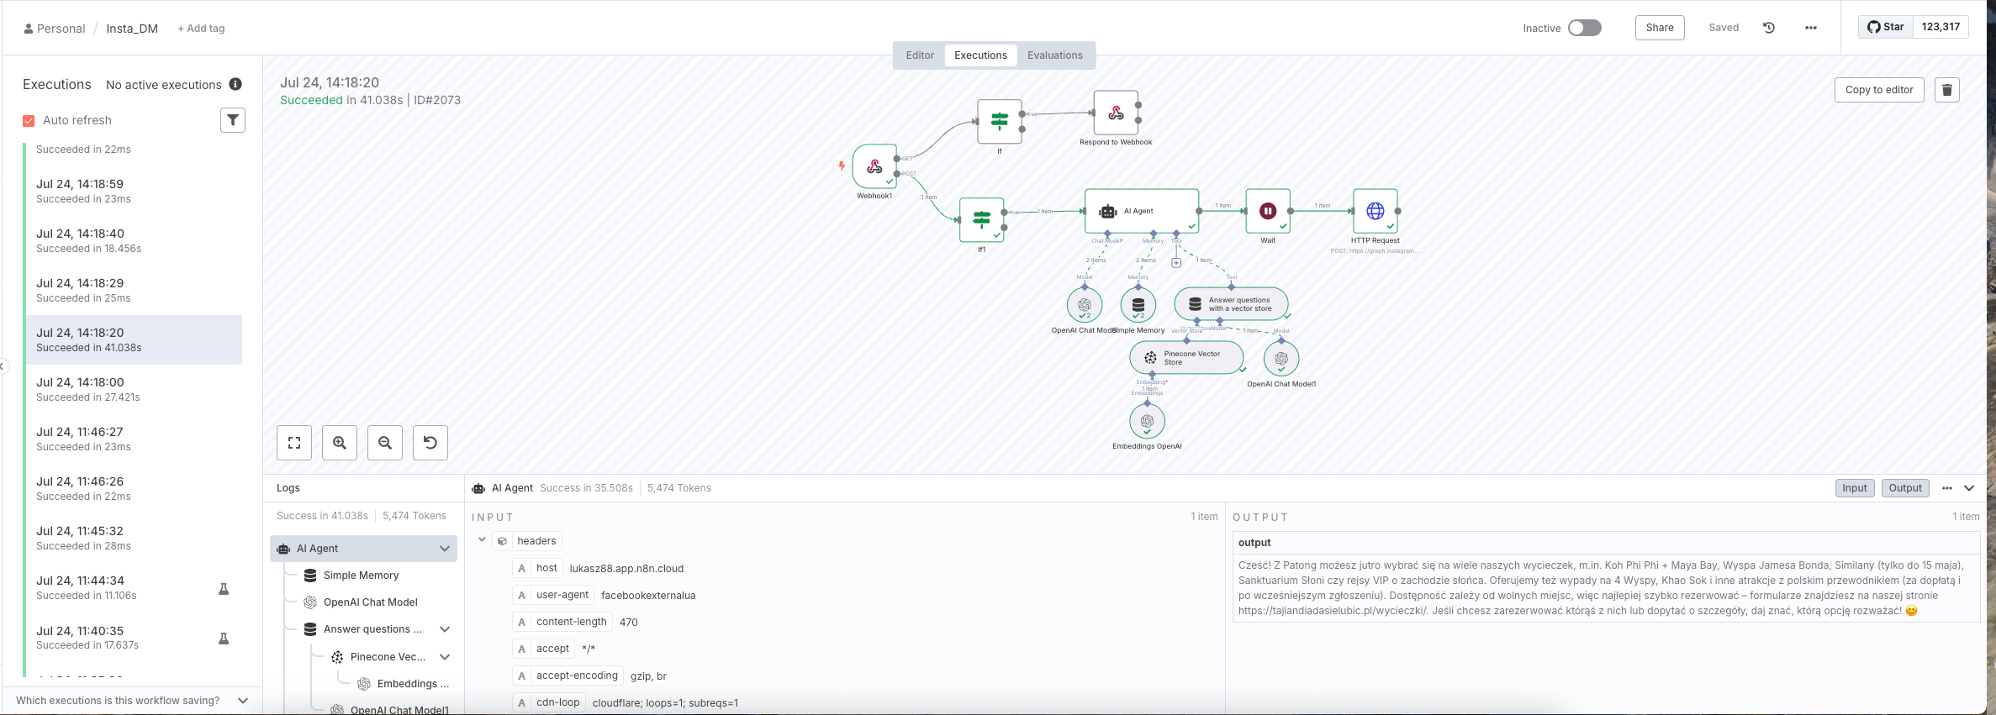1996x715 pixels.
Task: Select the If1 node icon
Action: click(x=982, y=220)
